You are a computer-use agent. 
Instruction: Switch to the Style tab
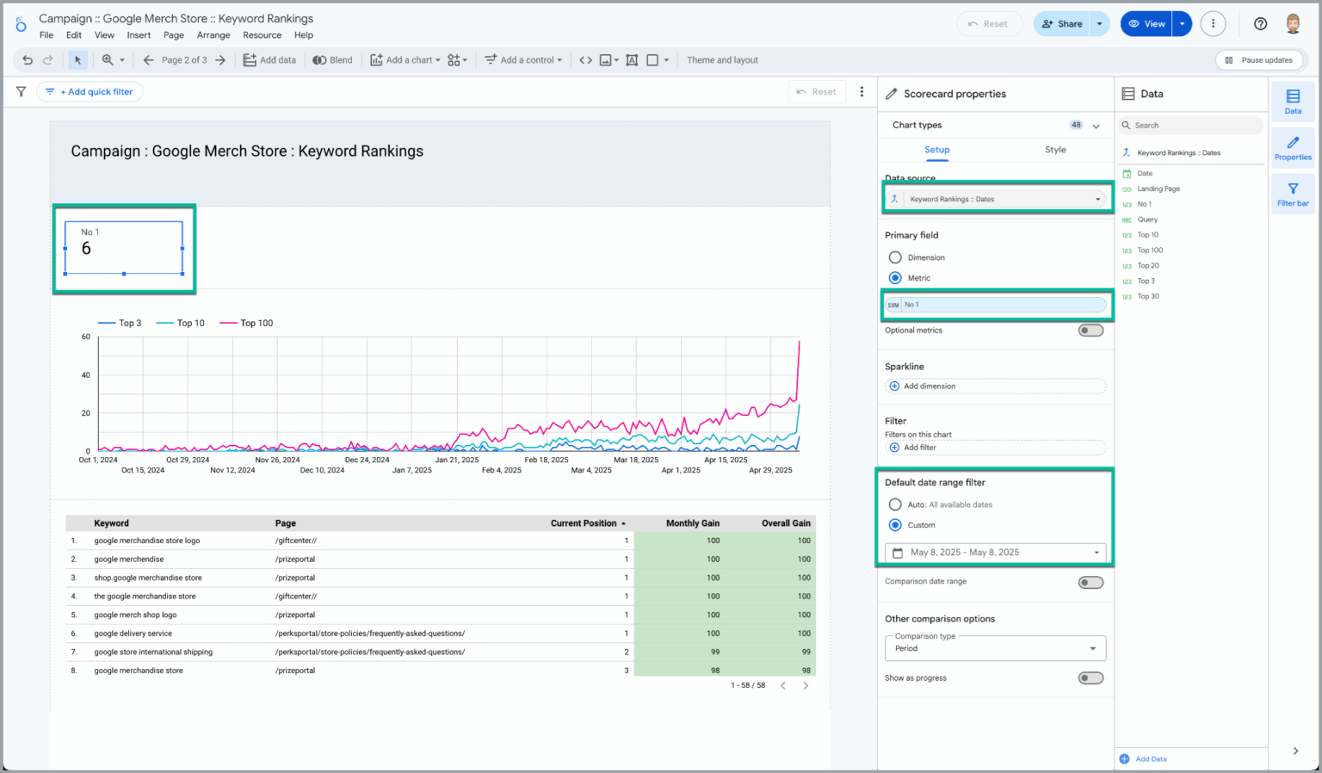(1055, 149)
